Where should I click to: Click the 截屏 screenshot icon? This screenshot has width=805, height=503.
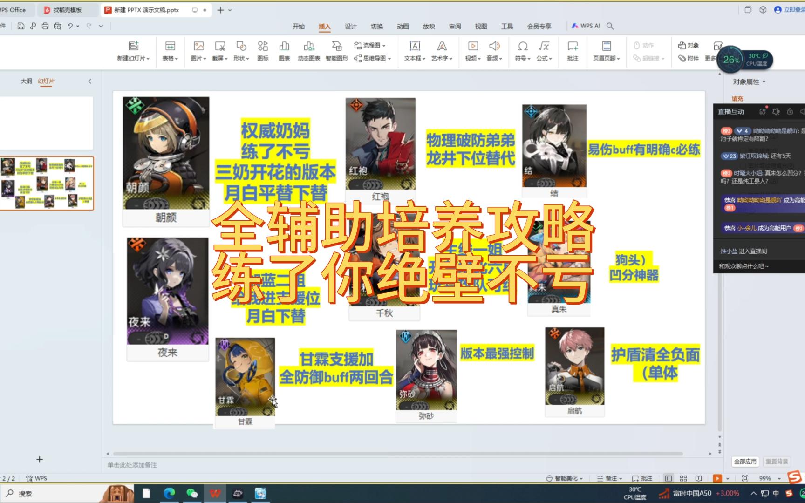tap(220, 46)
